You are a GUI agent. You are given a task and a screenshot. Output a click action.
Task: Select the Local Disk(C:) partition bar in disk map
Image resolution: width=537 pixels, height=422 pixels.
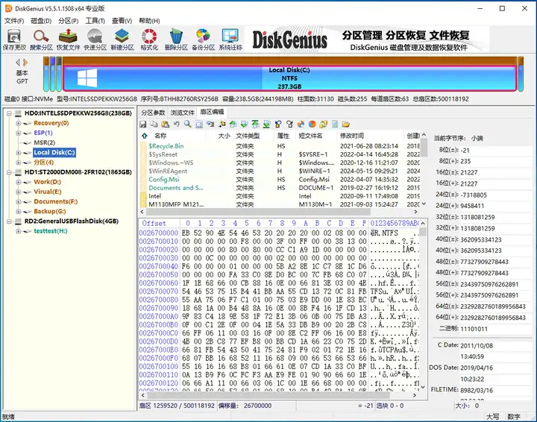coord(289,78)
